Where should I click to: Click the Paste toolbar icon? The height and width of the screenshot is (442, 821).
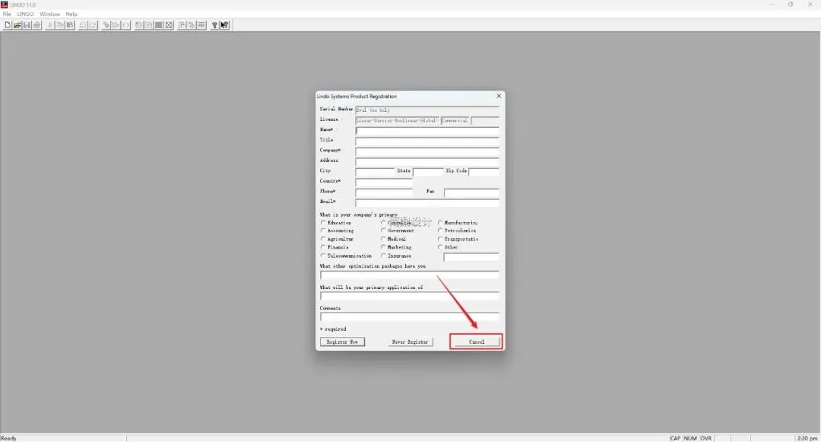click(x=70, y=25)
